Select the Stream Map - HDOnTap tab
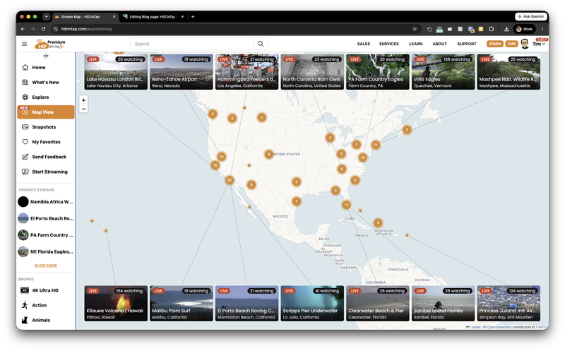The width and height of the screenshot is (565, 351). tap(85, 16)
